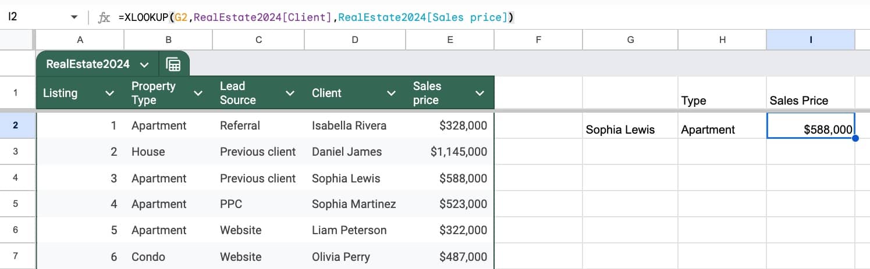Select the $328,000 cell
Viewport: 870px width, 269px height.
pyautogui.click(x=450, y=125)
